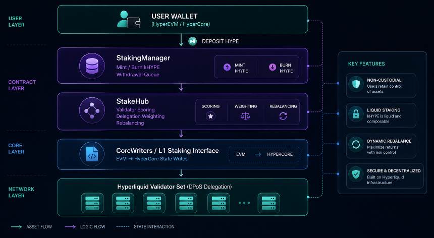Click the NON-CUSTODIAL feature title
Screen dimensions: 434x238
tap(384, 80)
